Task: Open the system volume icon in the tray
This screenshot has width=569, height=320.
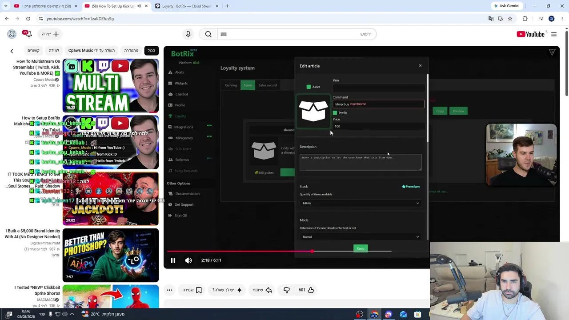Action: click(x=64, y=314)
